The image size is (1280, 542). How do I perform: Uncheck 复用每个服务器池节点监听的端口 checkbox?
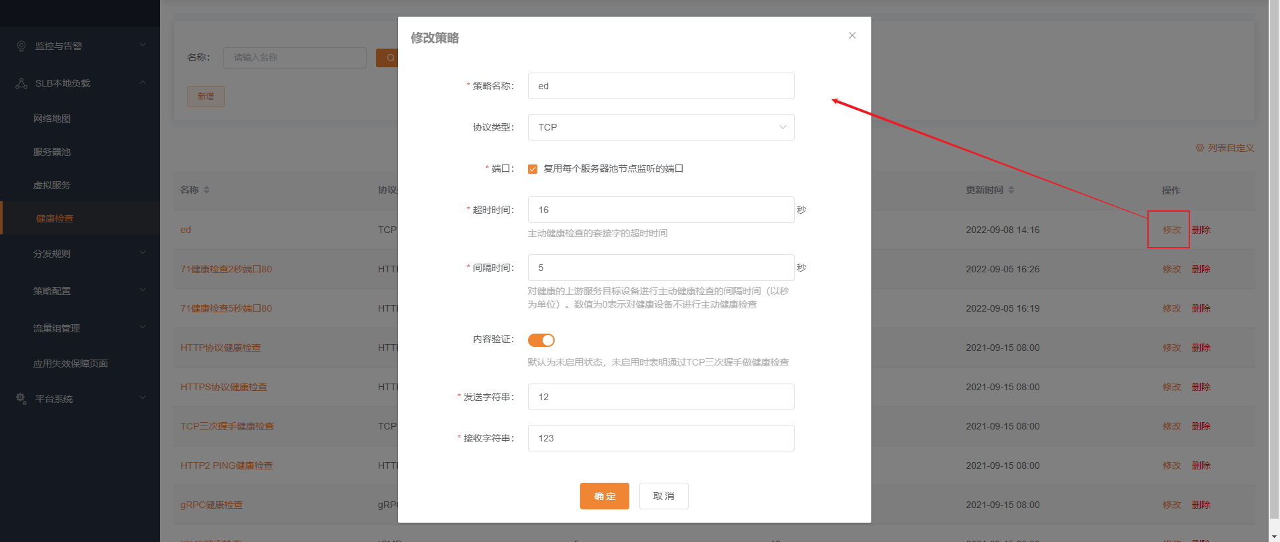click(x=533, y=169)
